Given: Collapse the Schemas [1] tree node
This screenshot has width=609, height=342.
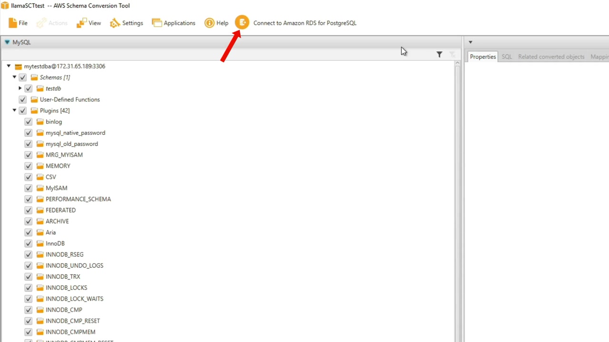Looking at the screenshot, I should tap(14, 77).
